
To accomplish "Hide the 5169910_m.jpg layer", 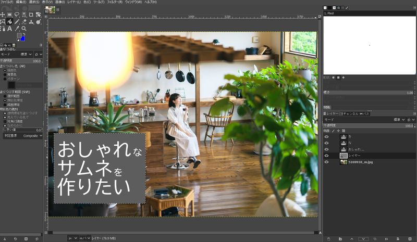I will (327, 162).
